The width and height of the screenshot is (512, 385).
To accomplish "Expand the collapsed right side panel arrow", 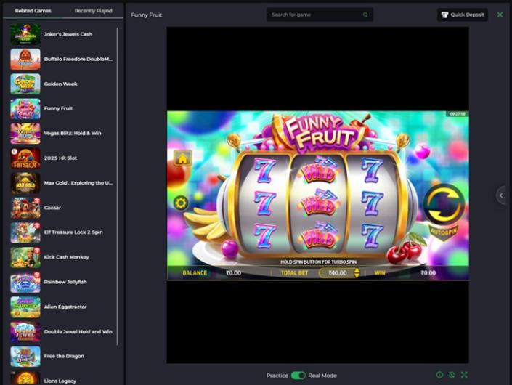I will pos(500,195).
